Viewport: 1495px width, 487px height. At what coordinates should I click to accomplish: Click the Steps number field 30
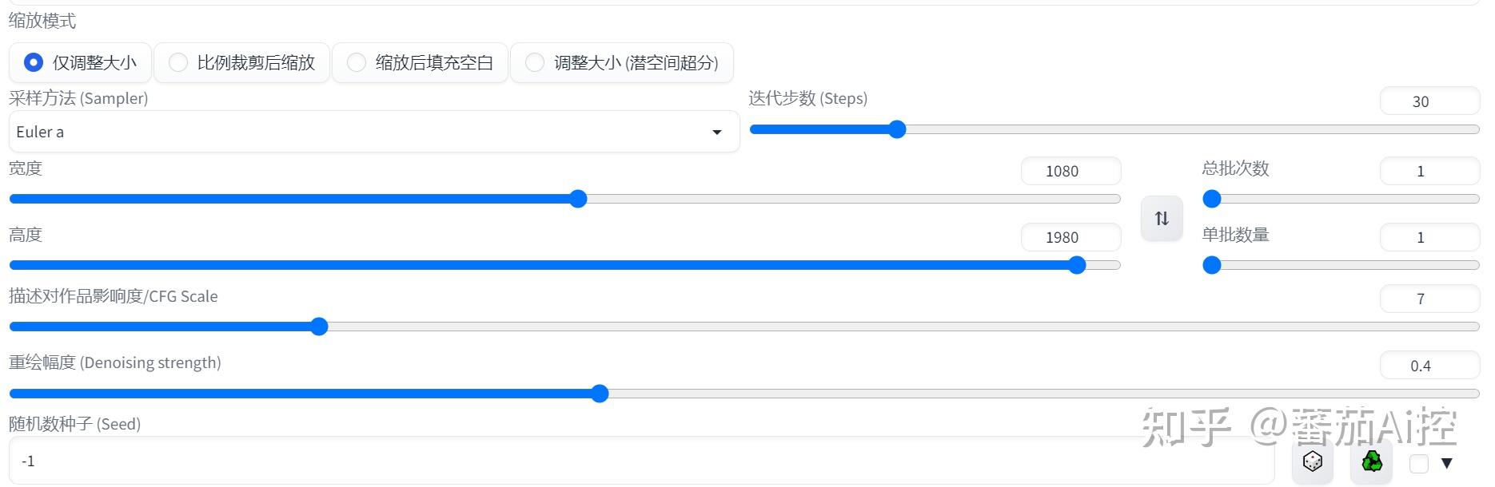tap(1429, 101)
